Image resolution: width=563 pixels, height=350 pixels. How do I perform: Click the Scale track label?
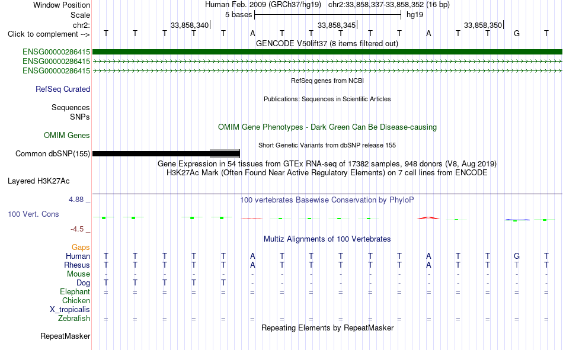click(80, 15)
